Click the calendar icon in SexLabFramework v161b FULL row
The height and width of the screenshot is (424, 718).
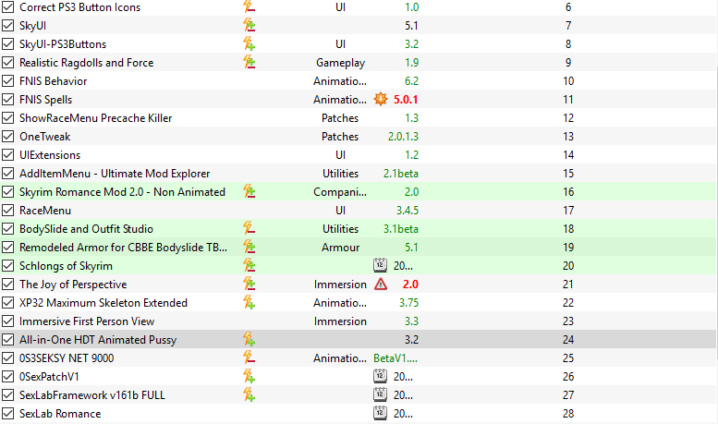click(380, 394)
